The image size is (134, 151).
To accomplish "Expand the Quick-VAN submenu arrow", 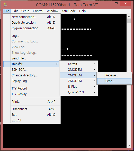I will (94, 92).
